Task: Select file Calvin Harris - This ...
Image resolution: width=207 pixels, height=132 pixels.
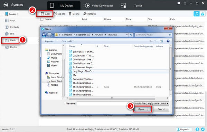Action: pyautogui.click(x=82, y=56)
